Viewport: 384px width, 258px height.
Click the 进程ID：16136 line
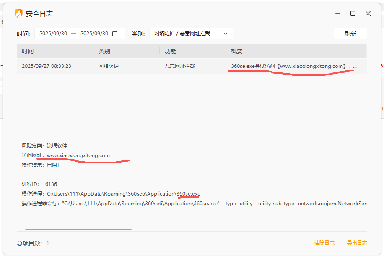(x=39, y=184)
